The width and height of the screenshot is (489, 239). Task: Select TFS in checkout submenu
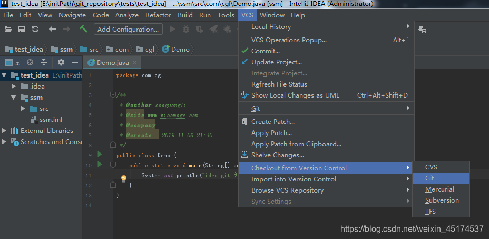pyautogui.click(x=441, y=212)
